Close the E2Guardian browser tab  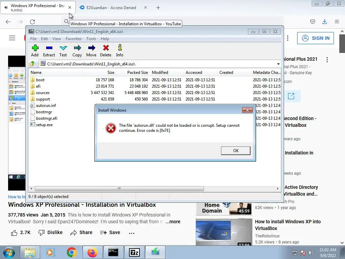tap(146, 7)
